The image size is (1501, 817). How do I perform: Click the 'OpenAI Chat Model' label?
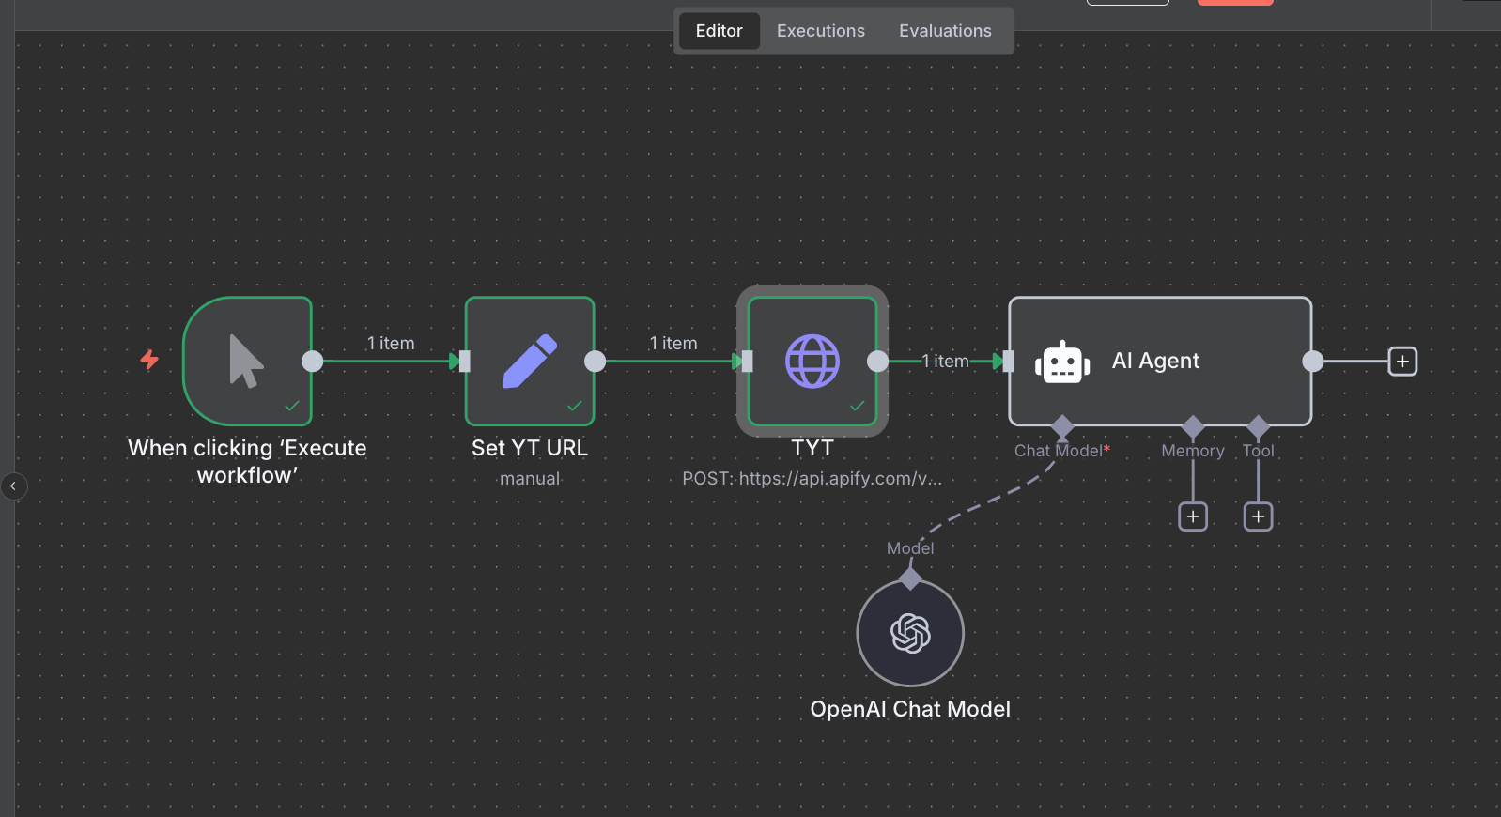(x=910, y=709)
